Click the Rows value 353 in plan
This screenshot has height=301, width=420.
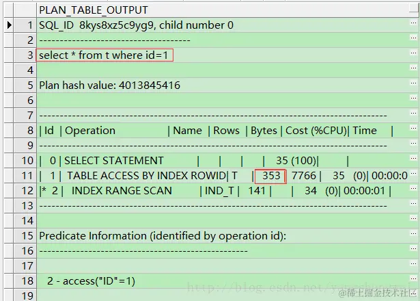pos(271,176)
